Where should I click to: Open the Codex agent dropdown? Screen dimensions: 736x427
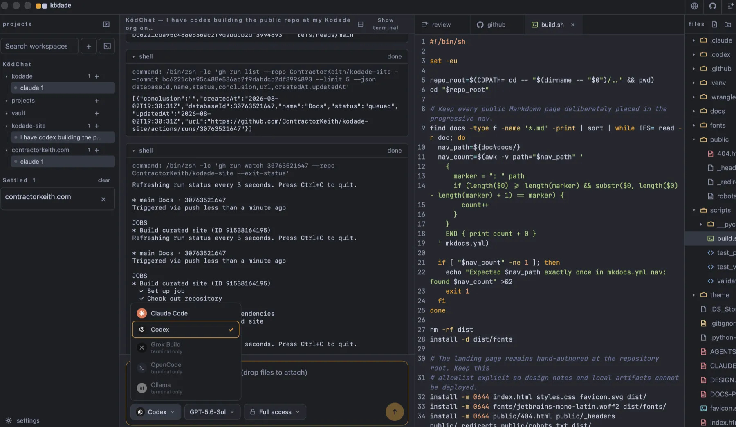(156, 412)
